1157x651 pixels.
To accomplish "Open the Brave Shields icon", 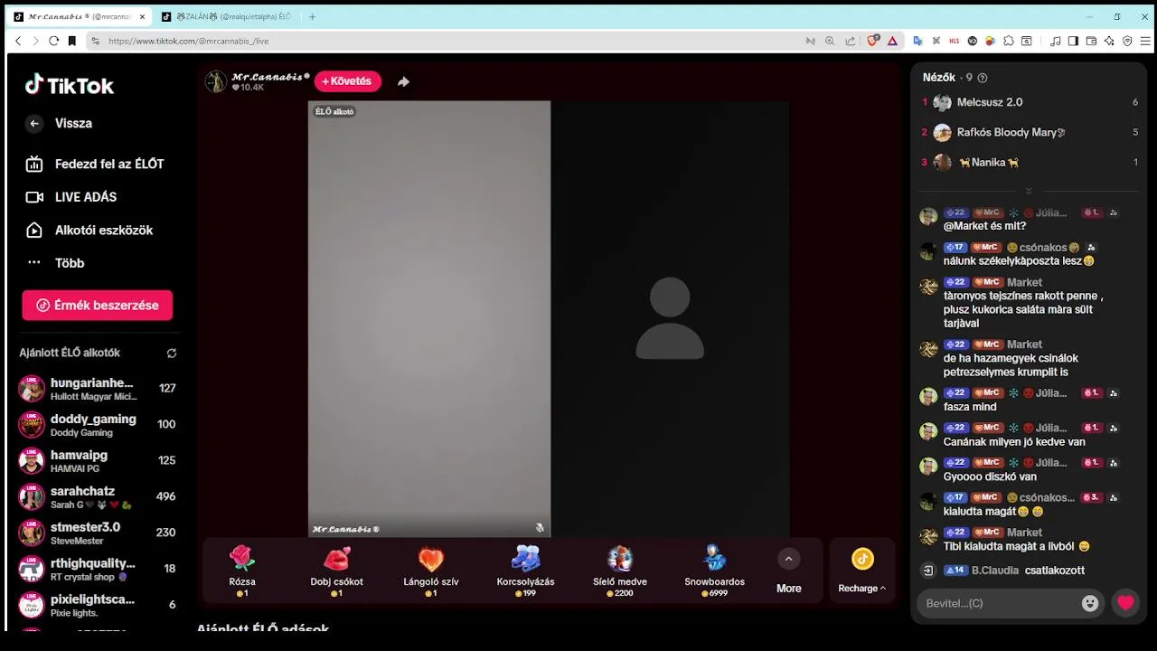I will pos(873,41).
